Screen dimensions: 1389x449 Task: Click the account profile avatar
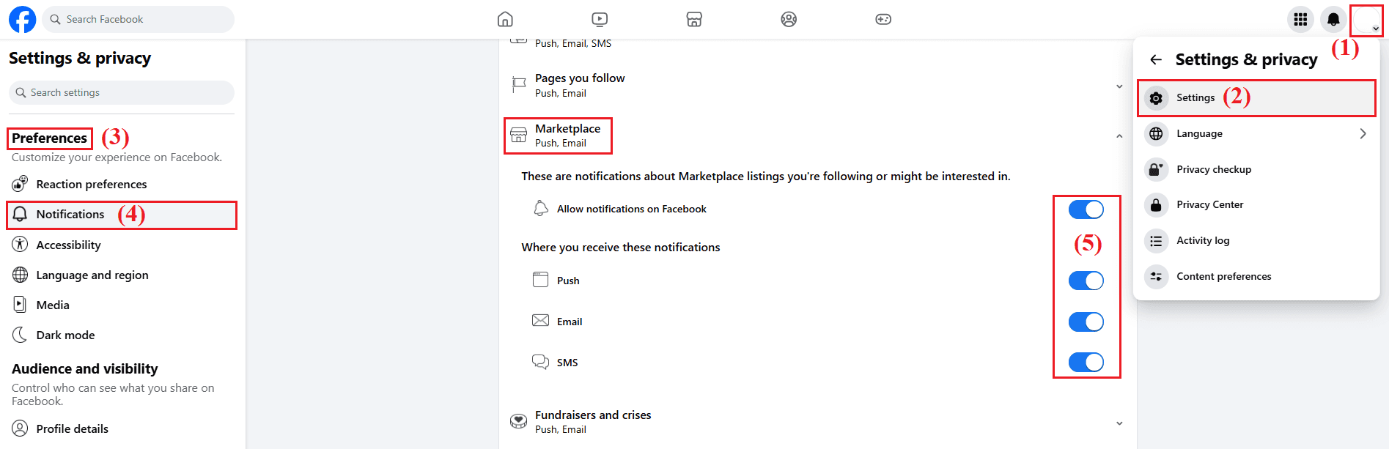click(1366, 20)
